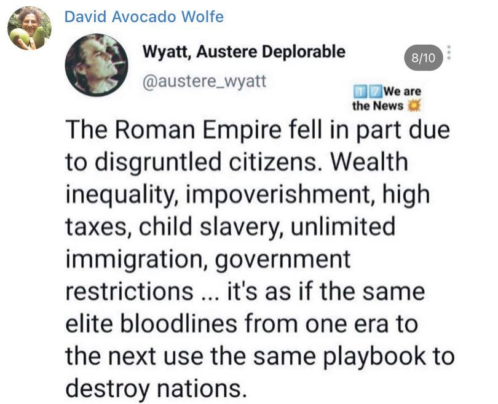Click the word 'restrictions' in the tweet
498x404 pixels.
pos(130,292)
